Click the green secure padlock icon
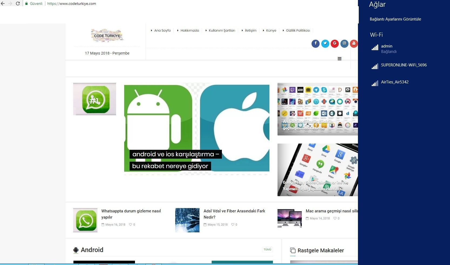Viewport: 450px width, 265px height. 26,4
